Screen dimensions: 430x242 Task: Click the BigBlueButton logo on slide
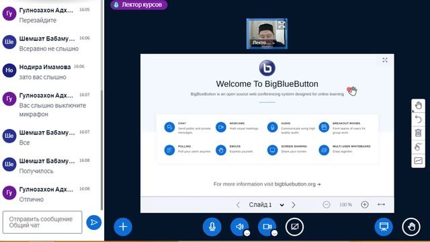coord(267,68)
